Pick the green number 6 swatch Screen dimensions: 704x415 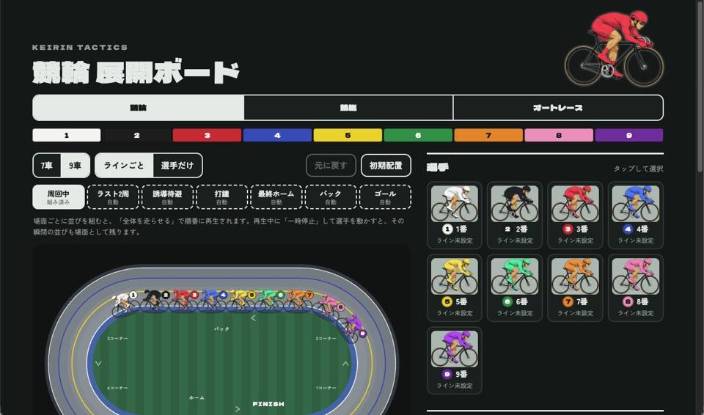tap(418, 135)
